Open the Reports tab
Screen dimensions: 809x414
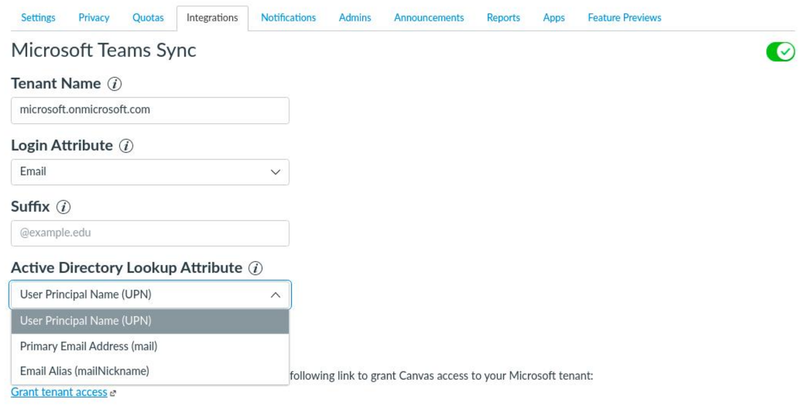(x=503, y=18)
